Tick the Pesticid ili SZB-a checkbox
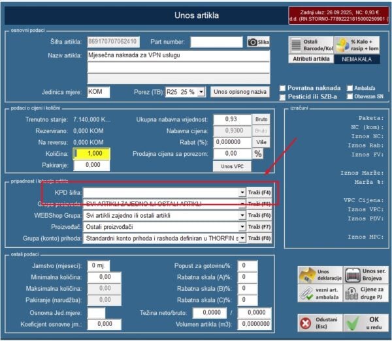Screen dimensions: 392x341 (282, 96)
